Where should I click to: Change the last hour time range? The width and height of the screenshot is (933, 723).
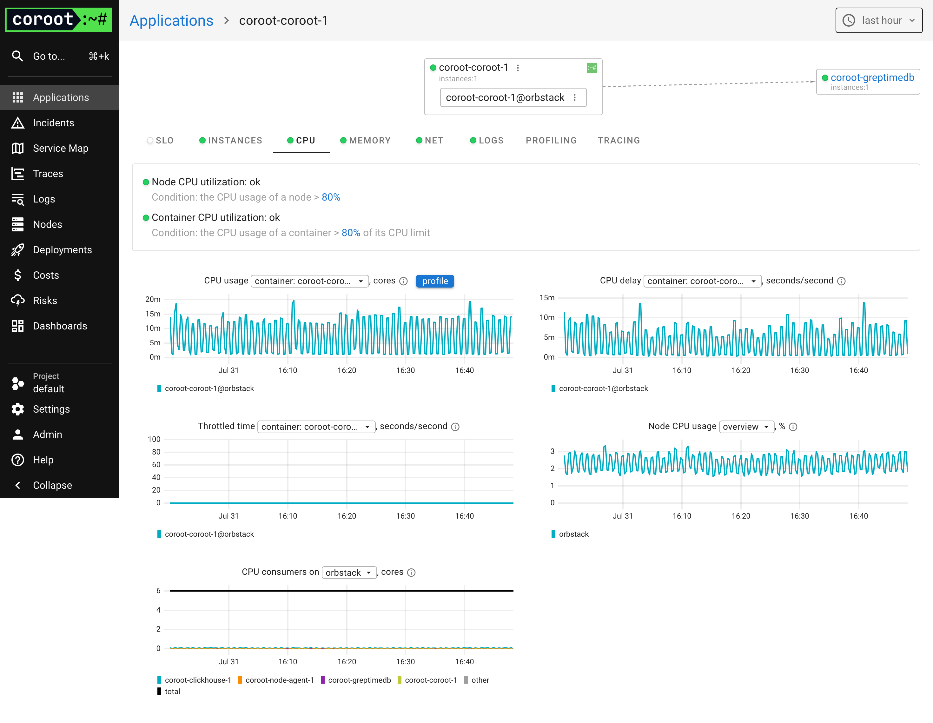(x=878, y=20)
